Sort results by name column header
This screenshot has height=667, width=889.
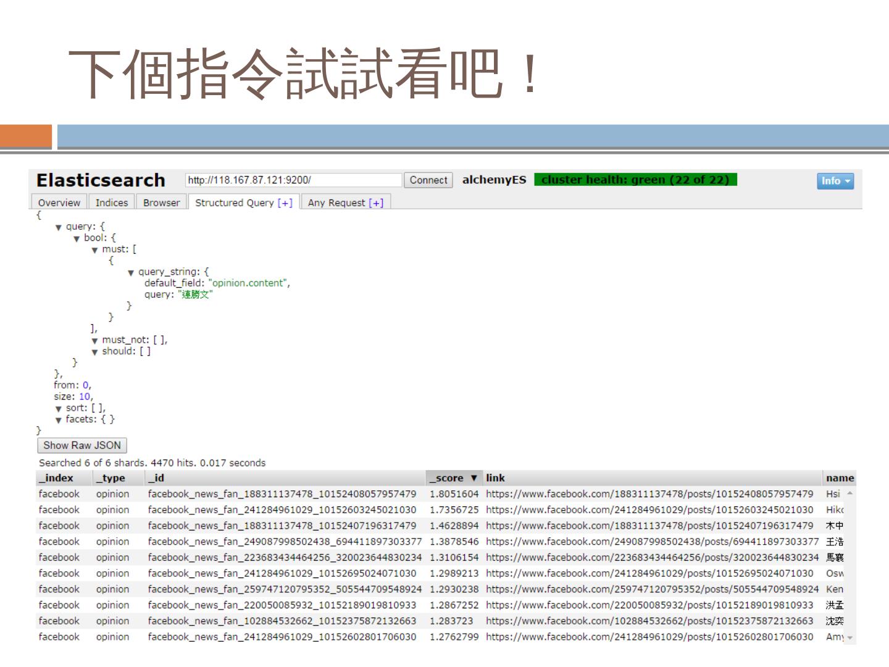pos(840,478)
